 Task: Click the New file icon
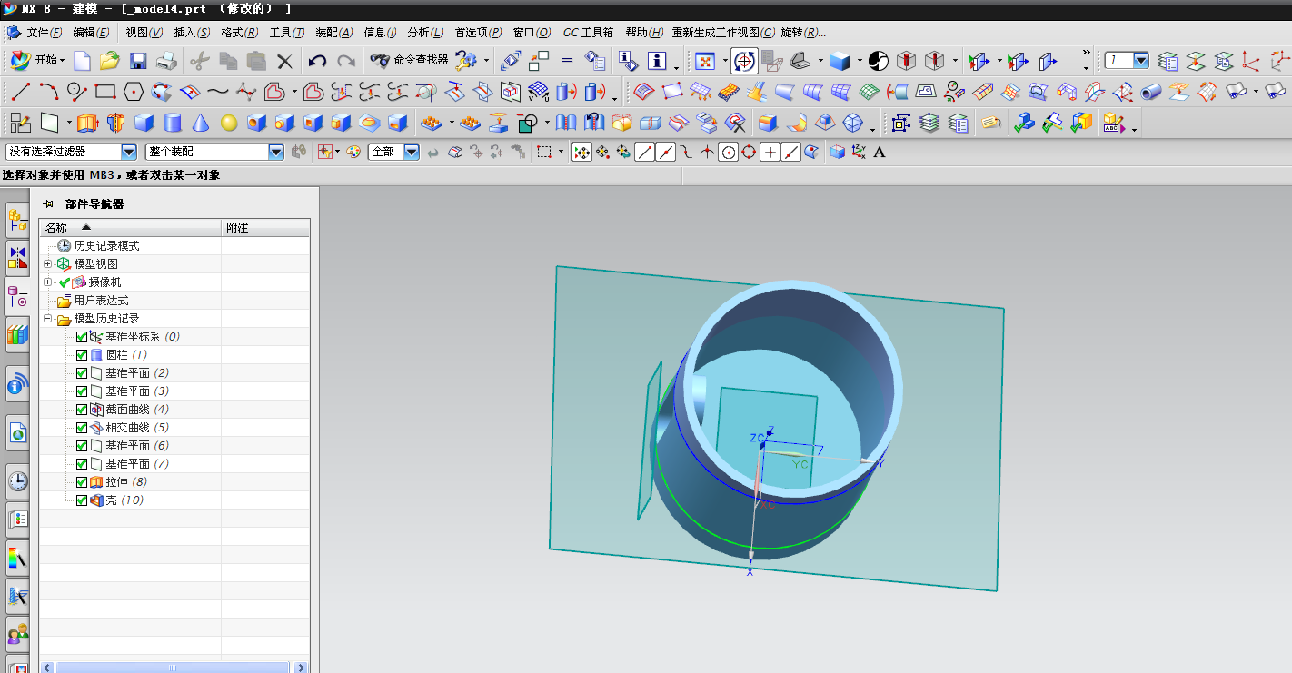pos(82,61)
